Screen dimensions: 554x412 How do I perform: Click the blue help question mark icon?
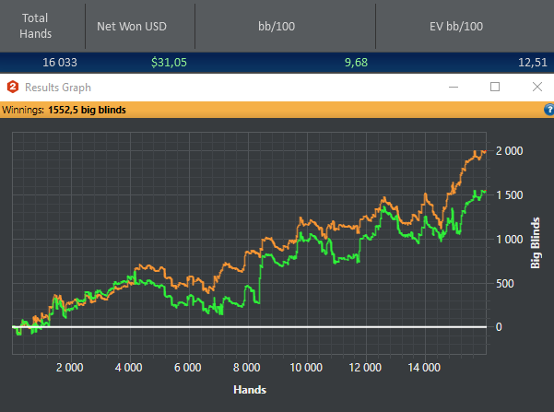(549, 110)
